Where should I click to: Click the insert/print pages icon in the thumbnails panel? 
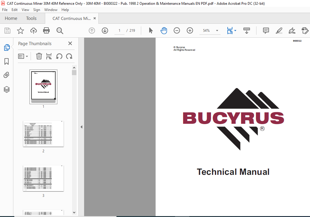point(49,56)
